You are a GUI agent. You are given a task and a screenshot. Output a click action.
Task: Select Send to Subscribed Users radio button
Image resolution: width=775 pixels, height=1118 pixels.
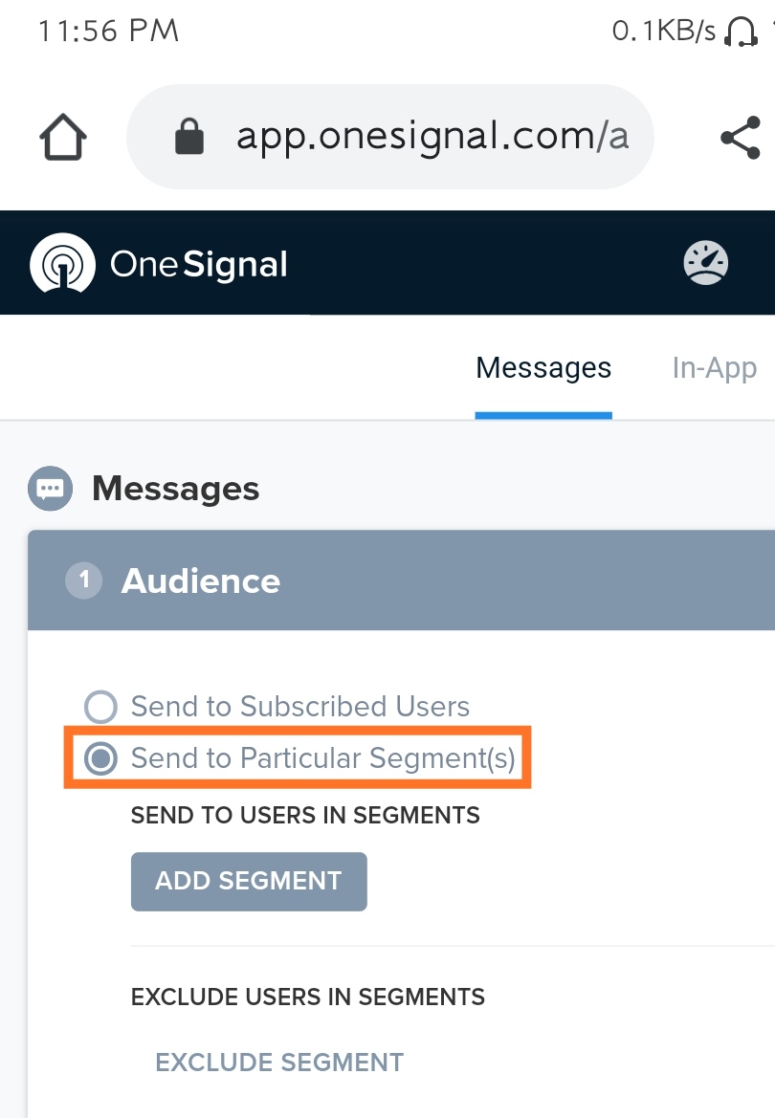100,707
